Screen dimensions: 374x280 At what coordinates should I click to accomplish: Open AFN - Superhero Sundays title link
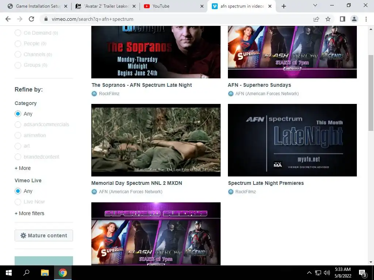(x=259, y=85)
